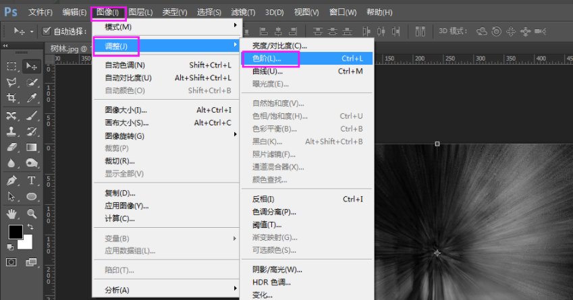Select the History Brush tool
Viewport: 573px width, 300px height.
point(32,131)
